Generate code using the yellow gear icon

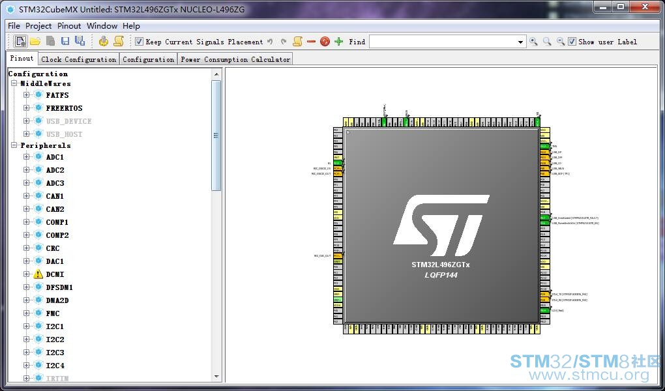click(104, 41)
